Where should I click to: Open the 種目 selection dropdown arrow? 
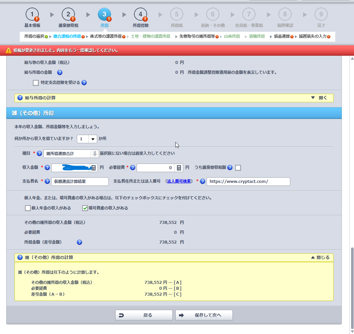[x=95, y=153]
